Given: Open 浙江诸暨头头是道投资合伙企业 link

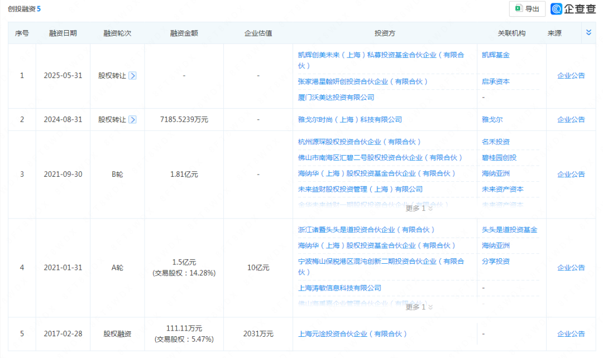Looking at the screenshot, I should click(x=366, y=230).
